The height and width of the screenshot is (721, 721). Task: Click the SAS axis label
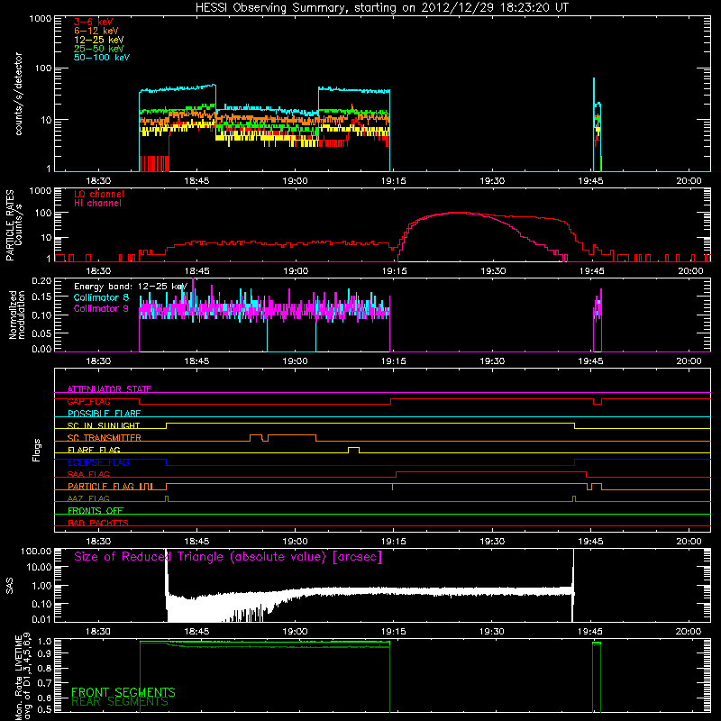click(10, 585)
